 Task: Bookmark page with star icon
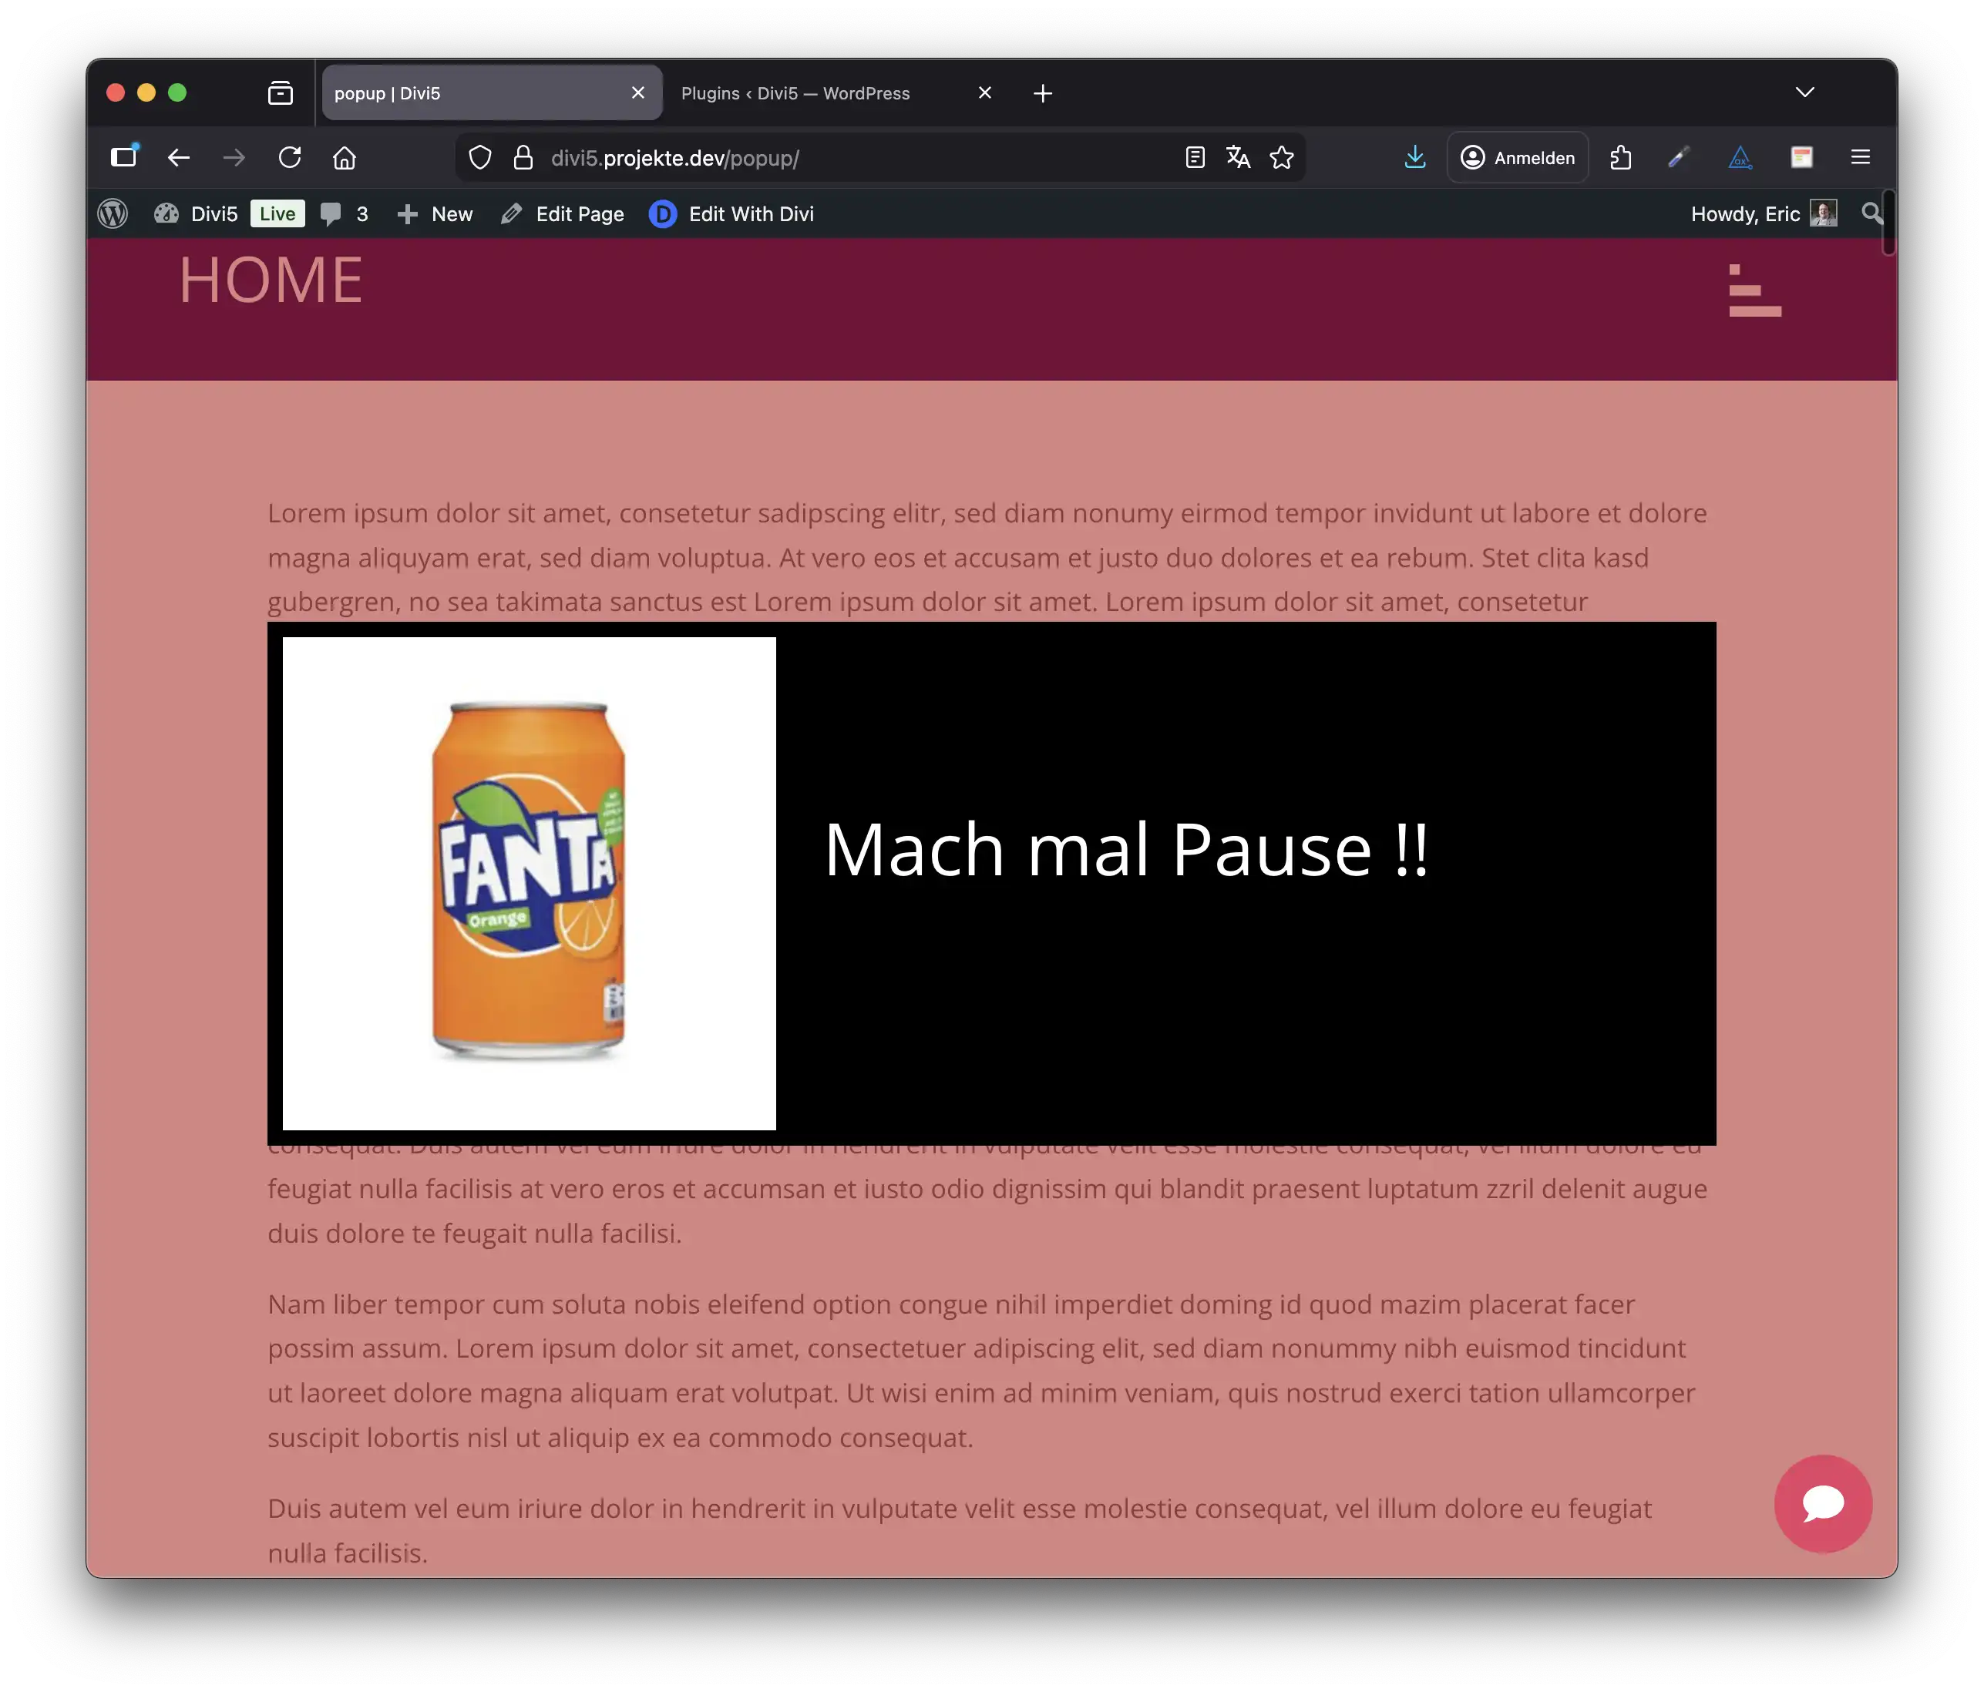[1281, 158]
